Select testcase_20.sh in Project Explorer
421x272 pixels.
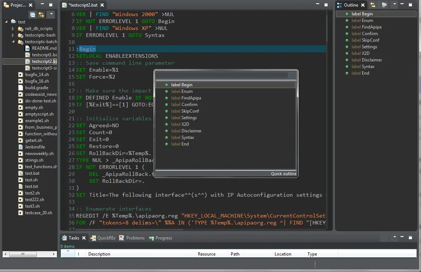pos(38,213)
